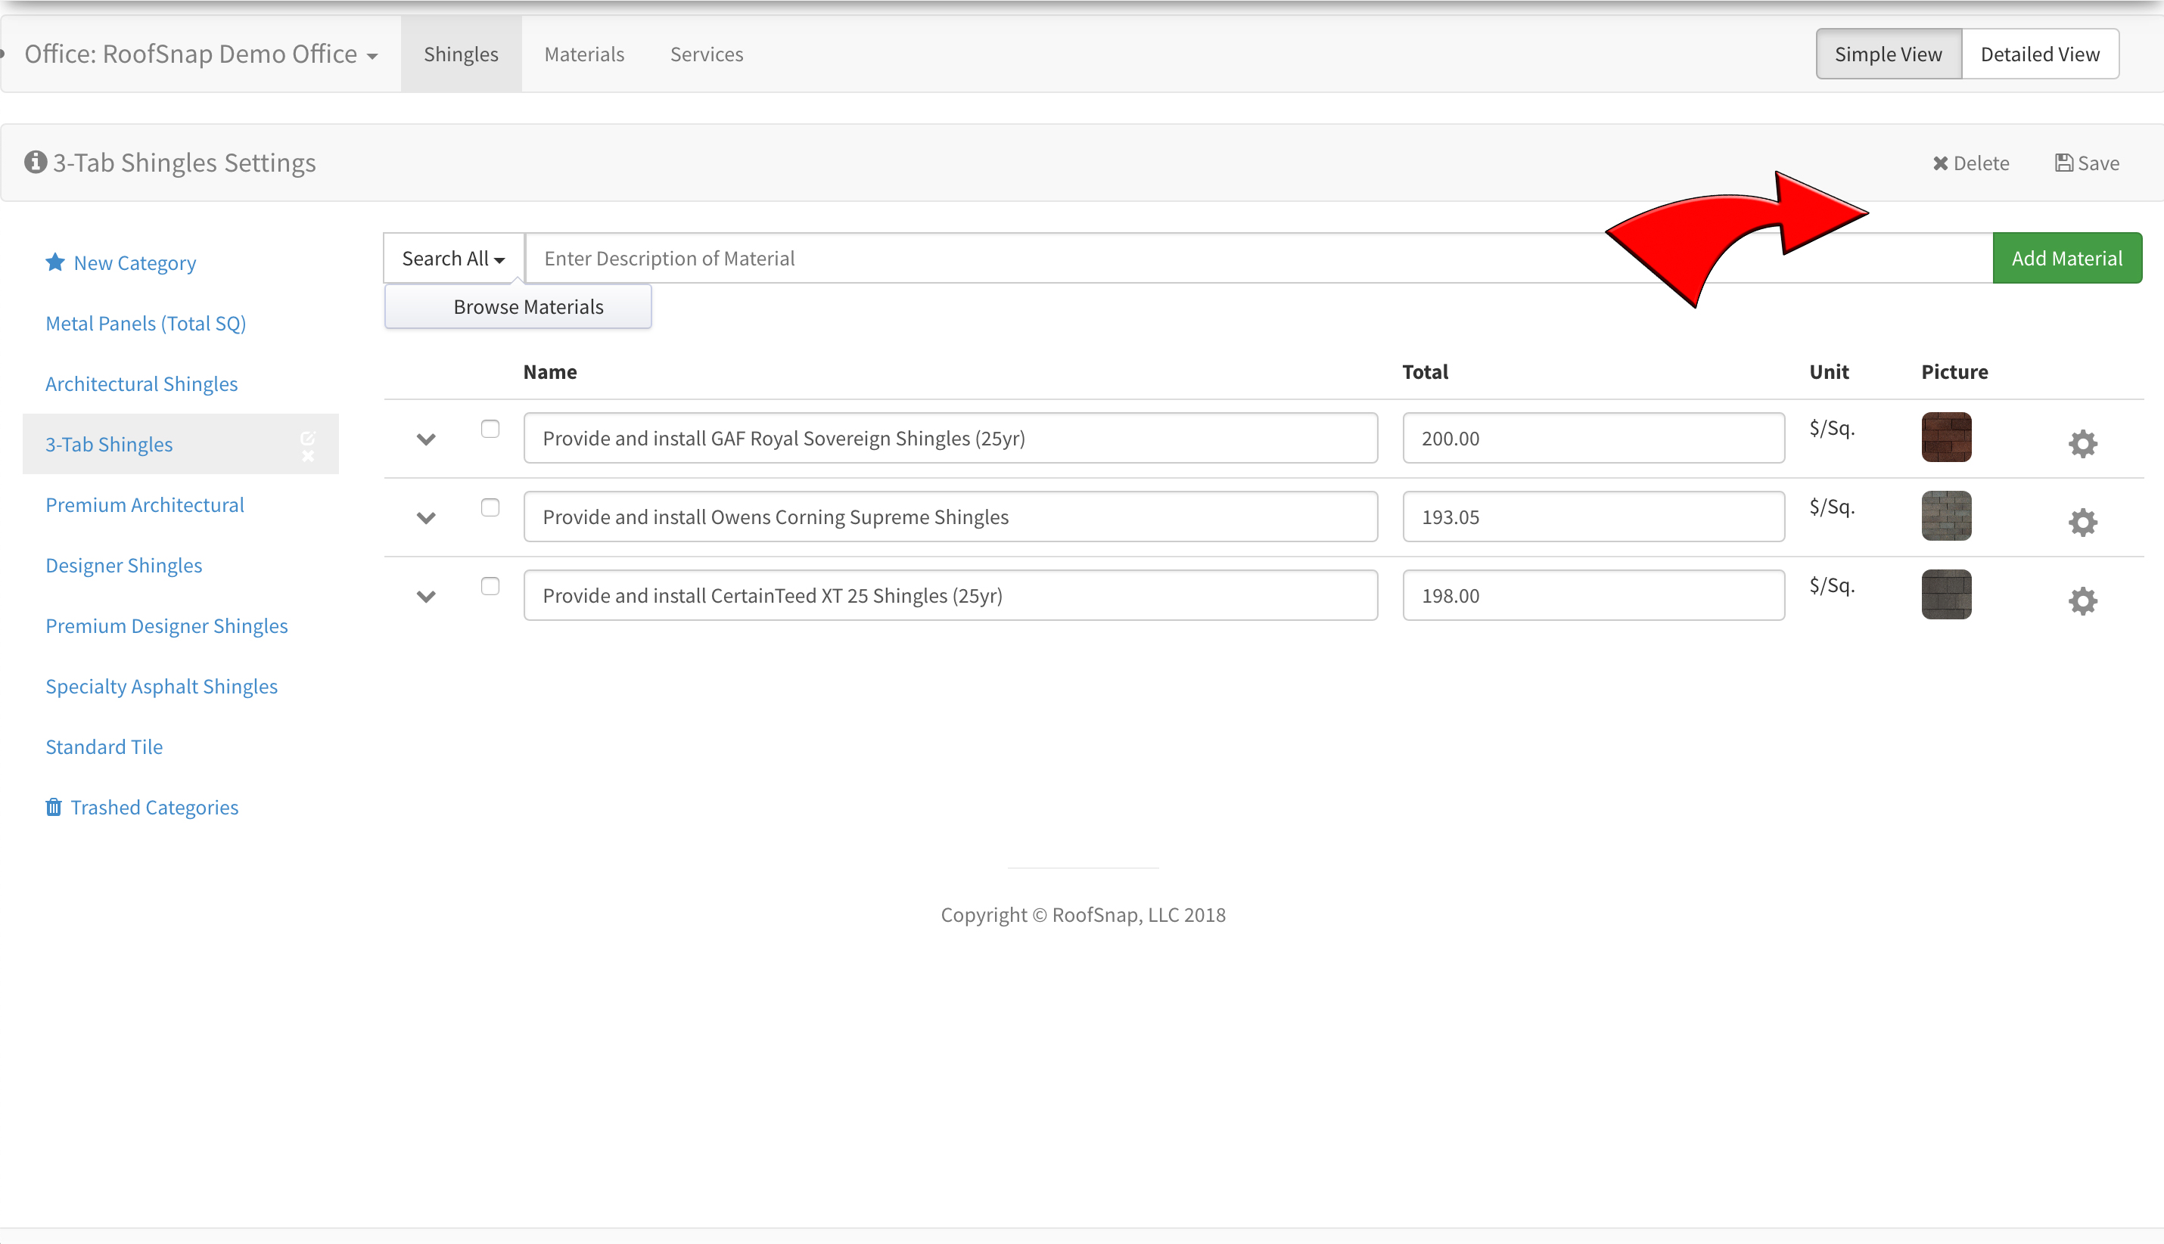Viewport: 2164px width, 1244px height.
Task: Open settings gear for GAF Royal Sovereign row
Action: coord(2083,443)
